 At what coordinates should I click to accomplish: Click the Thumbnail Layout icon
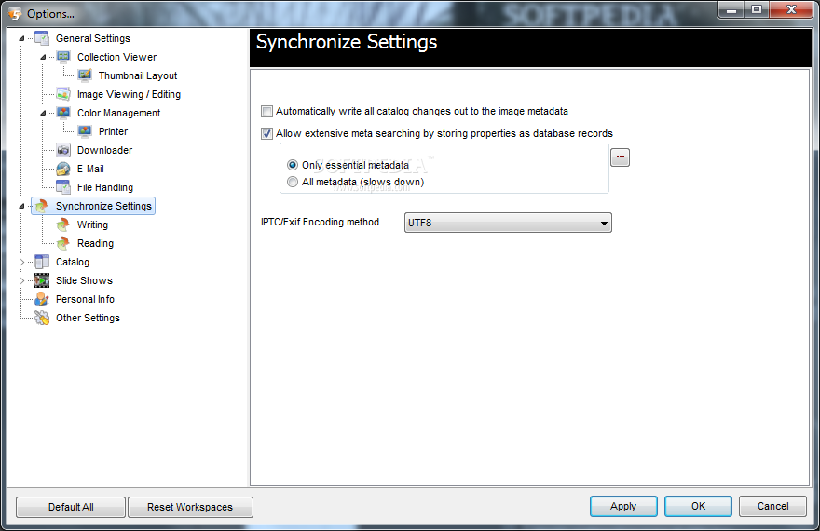(x=85, y=75)
